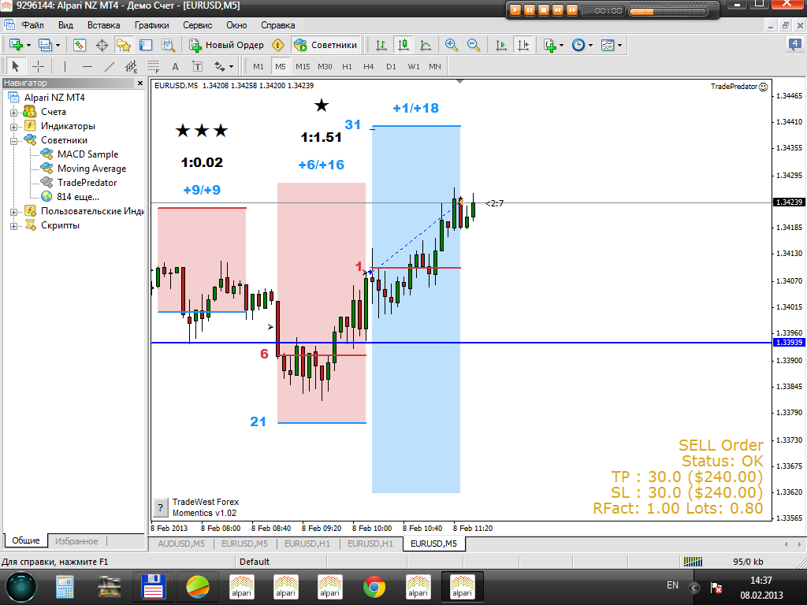Screen dimensions: 807x605
Task: Switch to bar chart mode
Action: [x=381, y=45]
